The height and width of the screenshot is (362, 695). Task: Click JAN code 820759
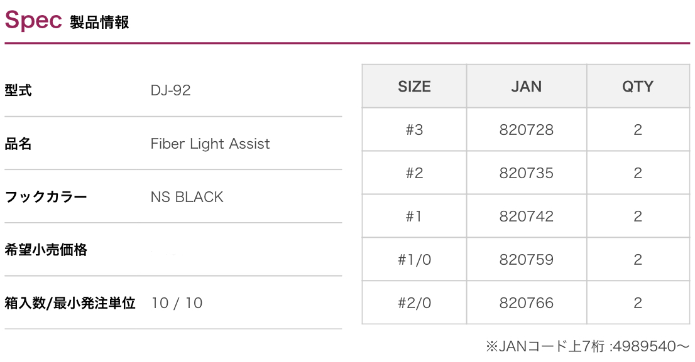[526, 260]
